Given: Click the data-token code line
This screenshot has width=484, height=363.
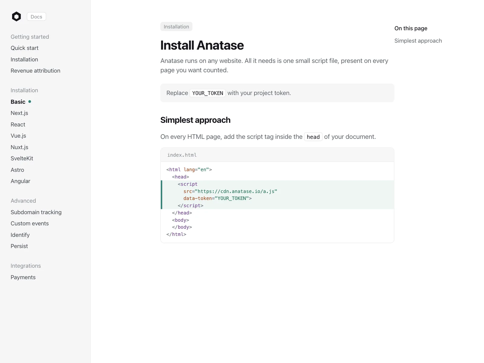Looking at the screenshot, I should coord(217,198).
